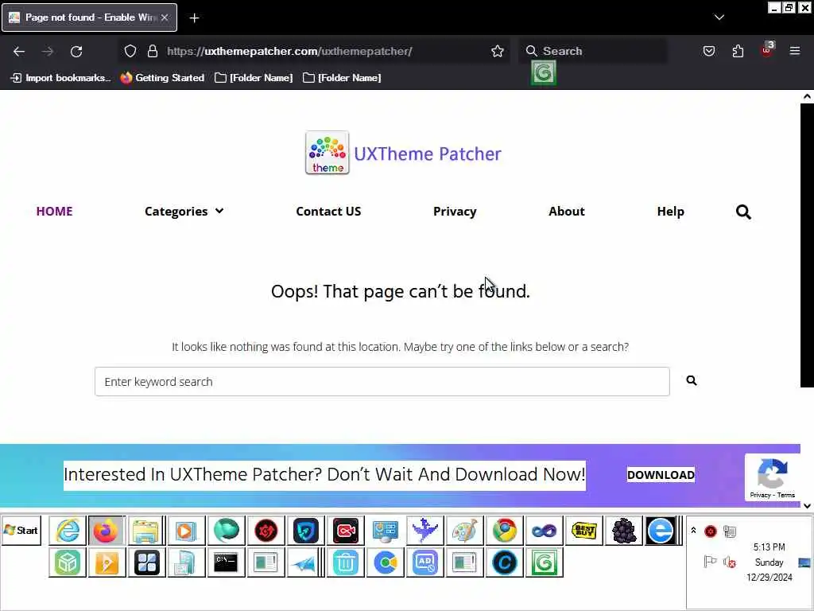814x611 pixels.
Task: Go to the HOME menu item
Action: click(x=55, y=212)
